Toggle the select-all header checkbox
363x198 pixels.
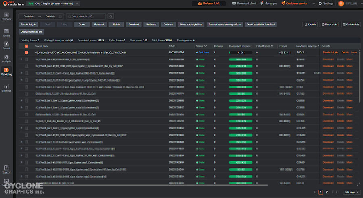click(x=27, y=46)
